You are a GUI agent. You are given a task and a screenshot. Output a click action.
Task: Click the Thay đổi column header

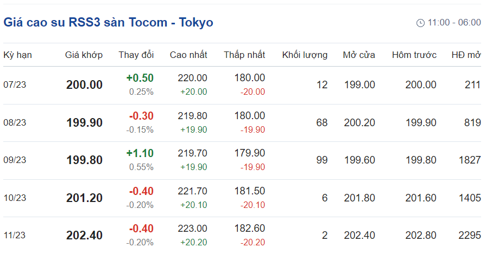(136, 55)
